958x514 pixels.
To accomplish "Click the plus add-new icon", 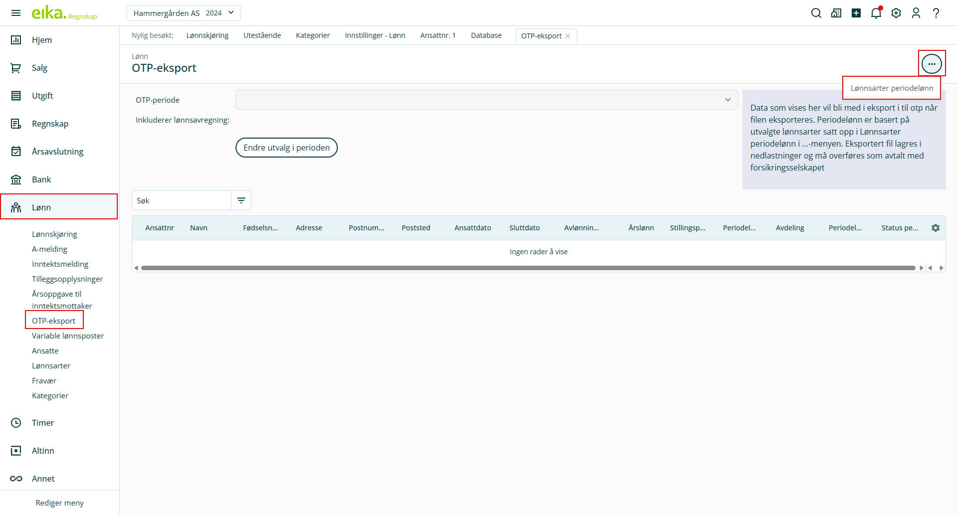I will [856, 13].
